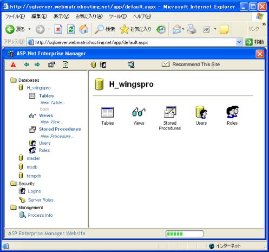
Task: Collapse the Security folder in tree
Action: click(14, 184)
